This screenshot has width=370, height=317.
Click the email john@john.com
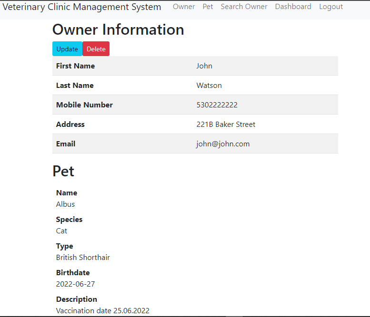[223, 144]
